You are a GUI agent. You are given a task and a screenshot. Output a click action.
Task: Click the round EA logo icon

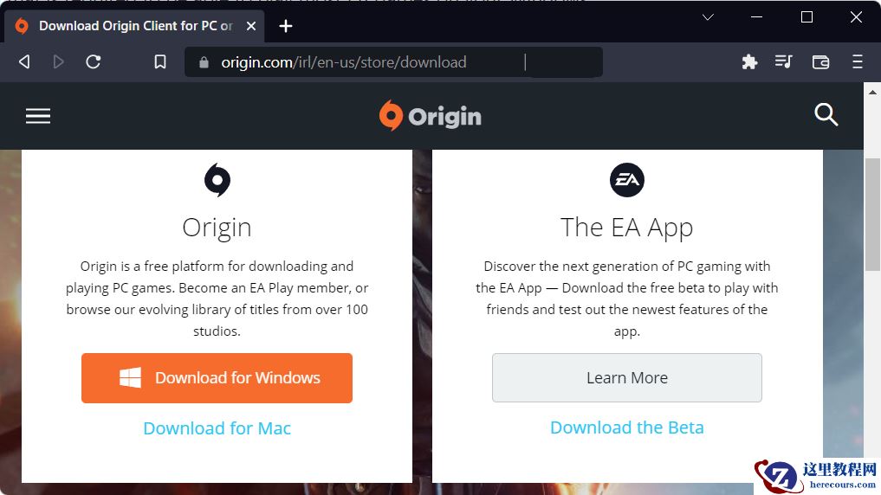pos(627,180)
